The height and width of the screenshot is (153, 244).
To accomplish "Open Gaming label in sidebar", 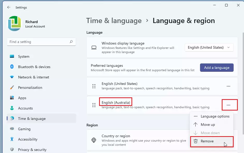I will 24,129.
